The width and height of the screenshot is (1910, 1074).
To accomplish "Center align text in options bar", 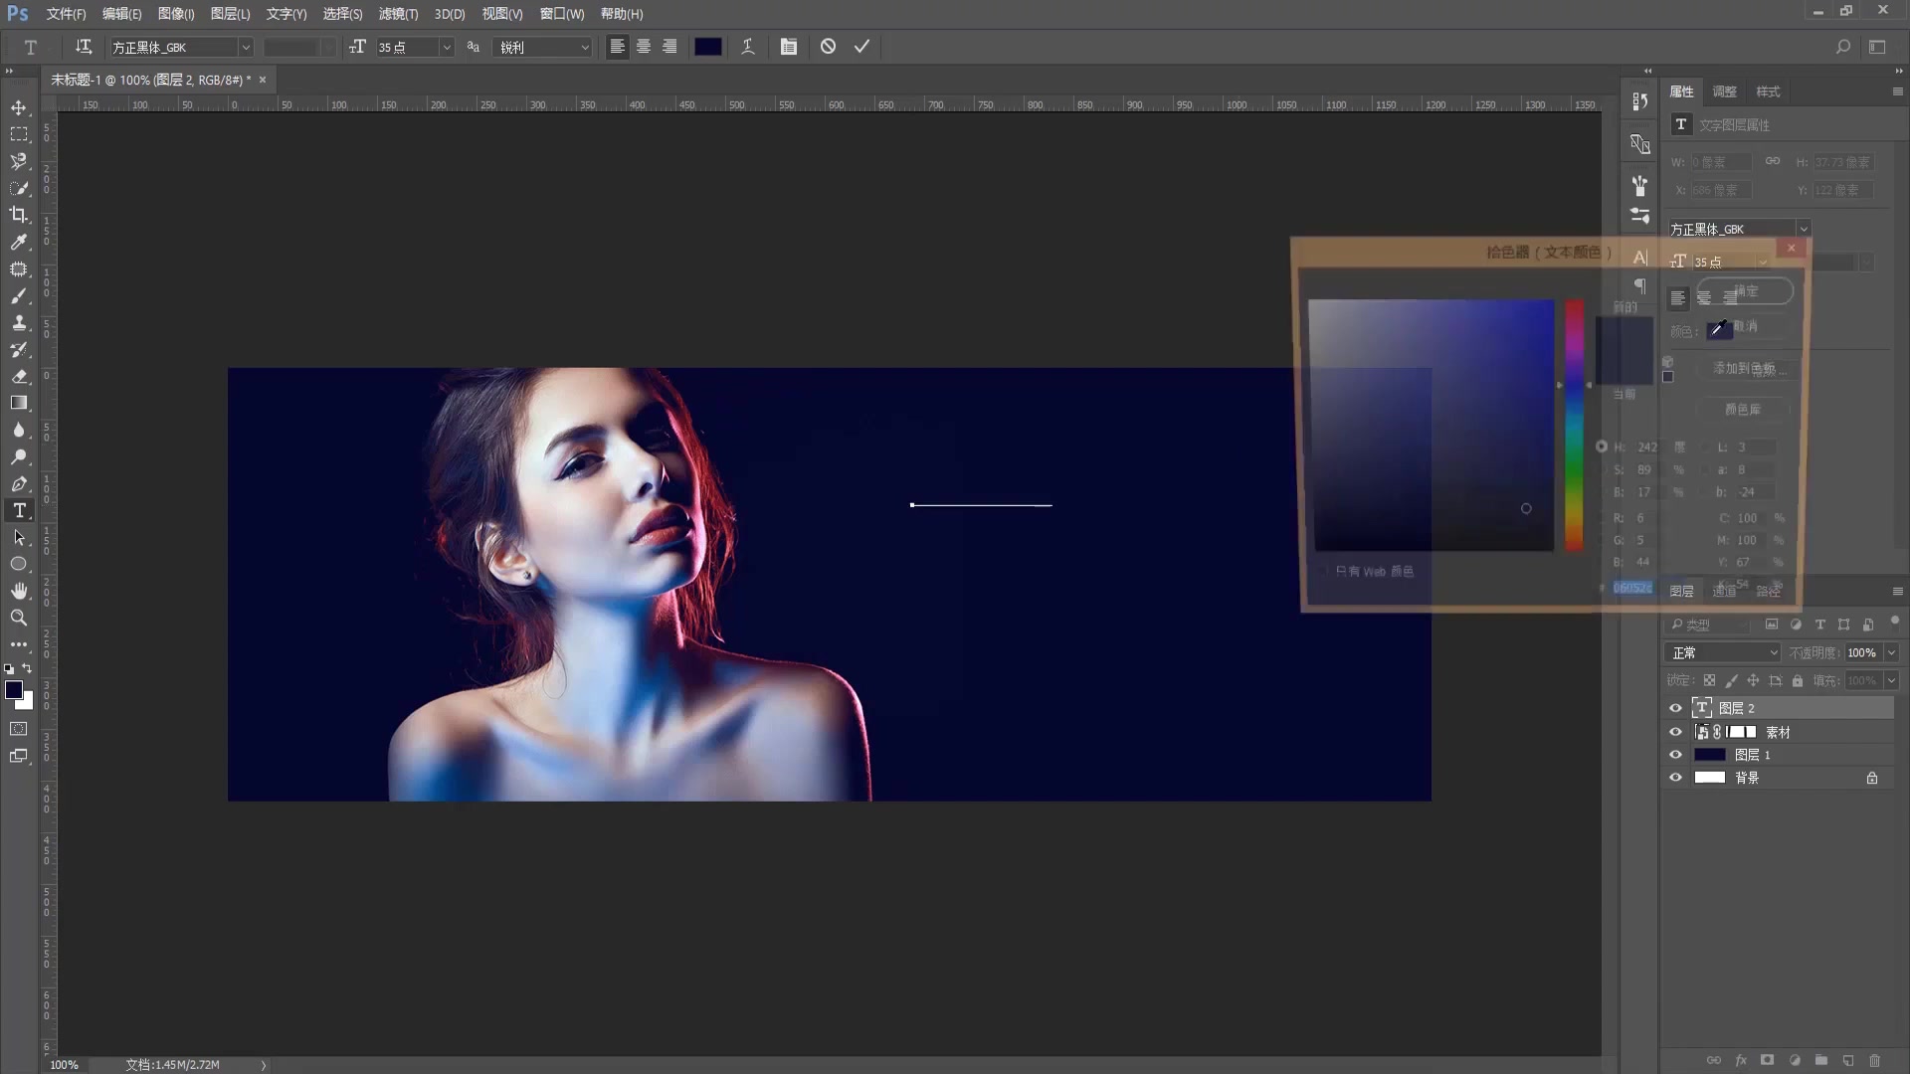I will (x=644, y=47).
